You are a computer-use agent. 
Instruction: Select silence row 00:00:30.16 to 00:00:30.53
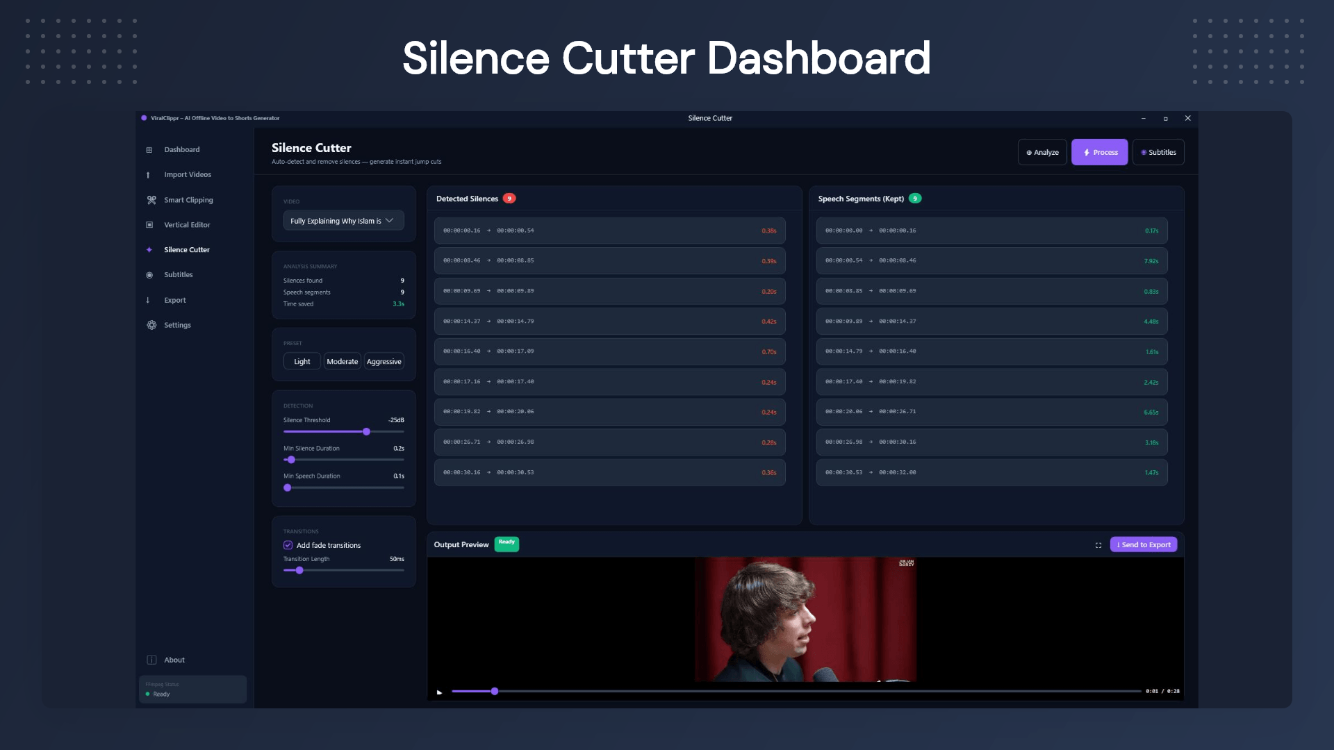point(609,472)
